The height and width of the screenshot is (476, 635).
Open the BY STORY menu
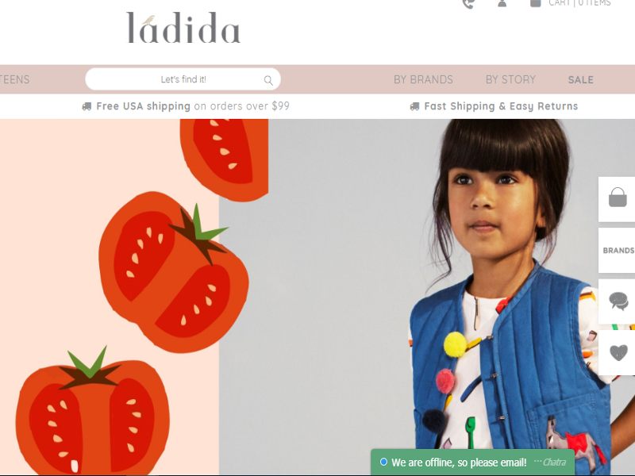510,80
